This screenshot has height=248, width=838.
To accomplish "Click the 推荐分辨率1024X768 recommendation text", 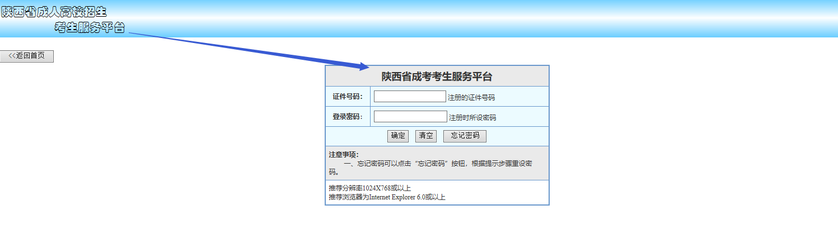I will 369,188.
